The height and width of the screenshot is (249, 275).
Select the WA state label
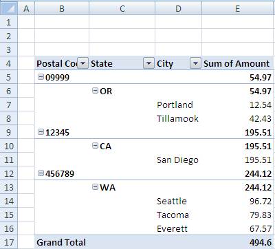tap(107, 188)
